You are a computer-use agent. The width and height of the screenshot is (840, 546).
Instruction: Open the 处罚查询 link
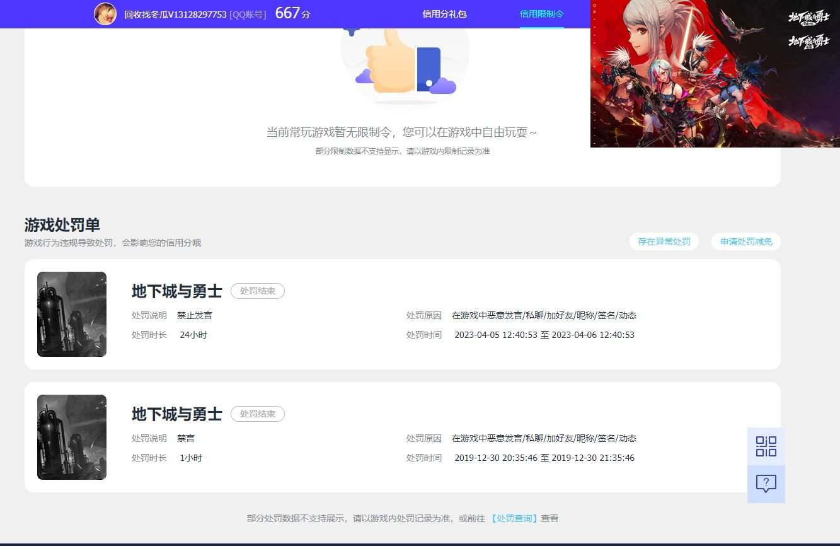tap(514, 518)
